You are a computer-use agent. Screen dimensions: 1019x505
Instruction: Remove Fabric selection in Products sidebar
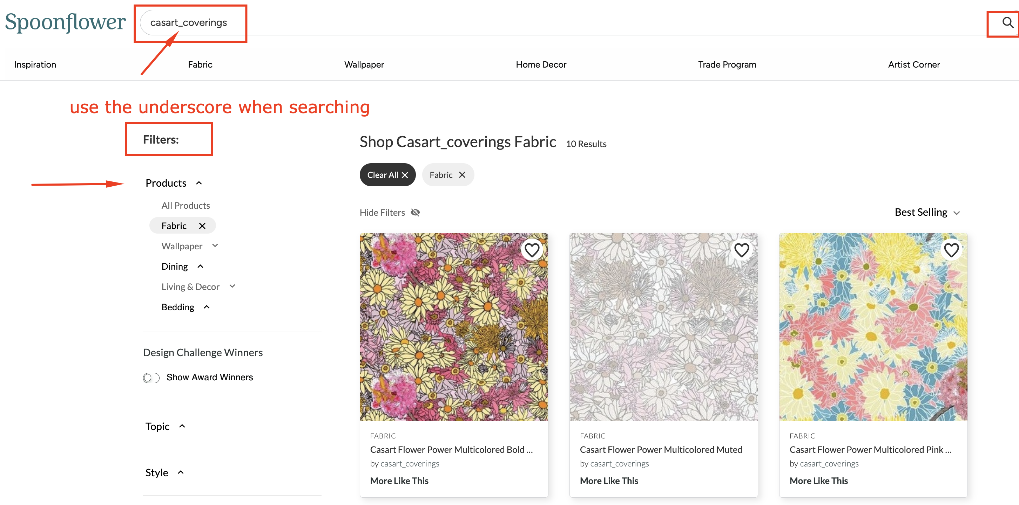[x=202, y=226]
